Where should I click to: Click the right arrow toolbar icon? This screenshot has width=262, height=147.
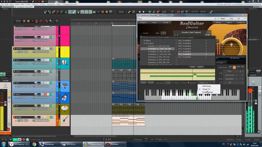[144, 12]
